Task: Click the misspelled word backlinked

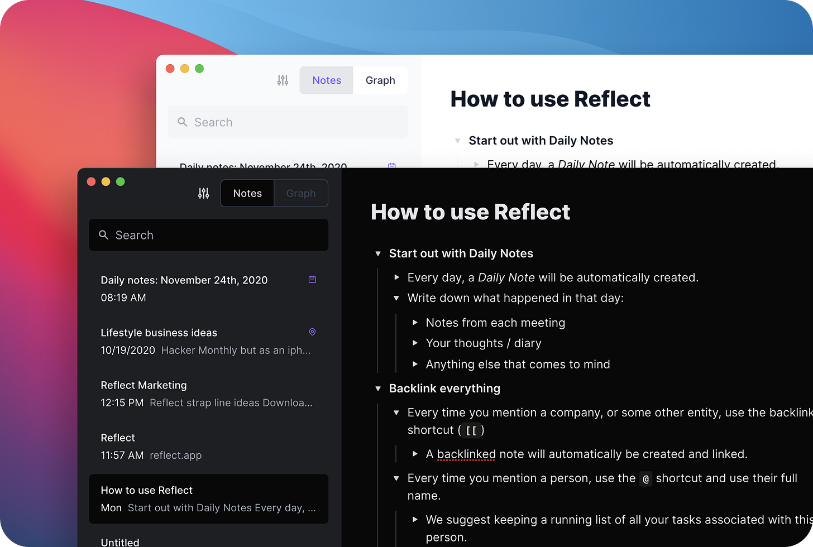Action: pos(466,454)
